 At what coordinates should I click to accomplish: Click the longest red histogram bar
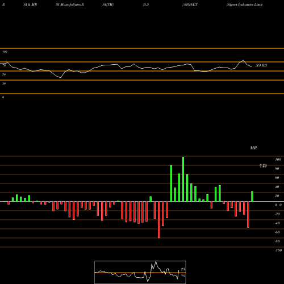159,220
